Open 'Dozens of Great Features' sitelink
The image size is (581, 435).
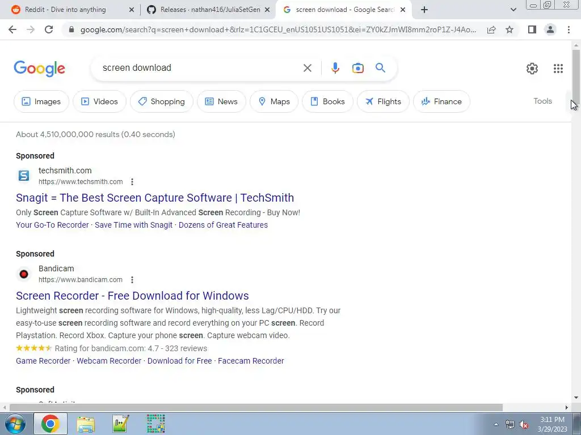click(223, 225)
